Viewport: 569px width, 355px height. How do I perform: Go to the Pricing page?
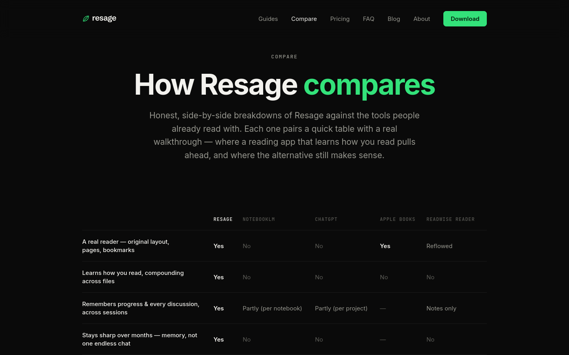[340, 19]
